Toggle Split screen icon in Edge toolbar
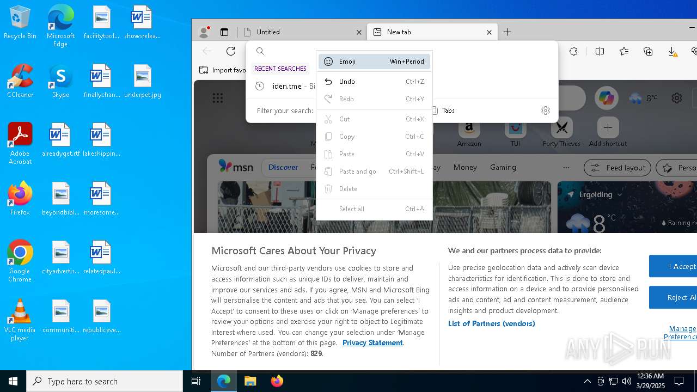 600,51
